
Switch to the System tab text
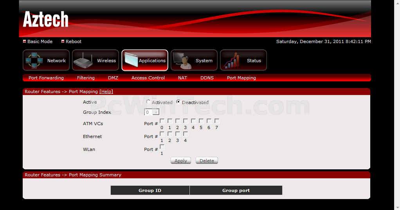[x=204, y=61]
